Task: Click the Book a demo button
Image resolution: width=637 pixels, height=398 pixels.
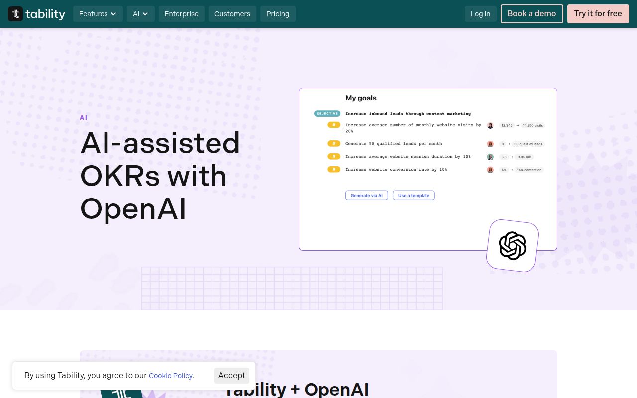Action: [531, 14]
